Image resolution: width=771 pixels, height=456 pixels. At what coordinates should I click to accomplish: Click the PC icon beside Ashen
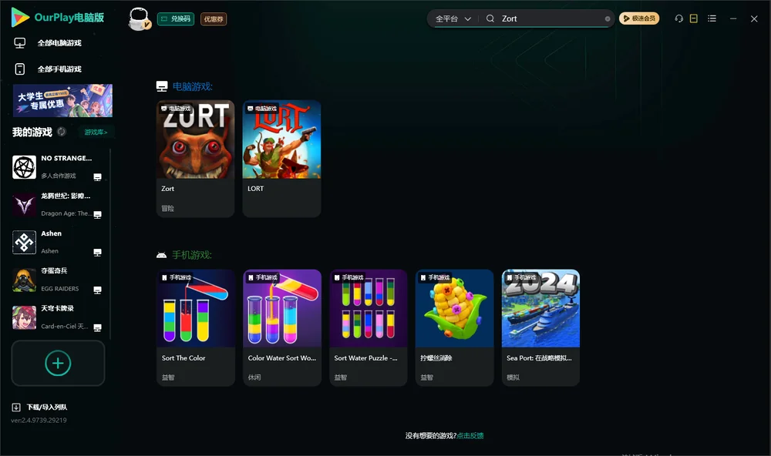[x=97, y=253]
